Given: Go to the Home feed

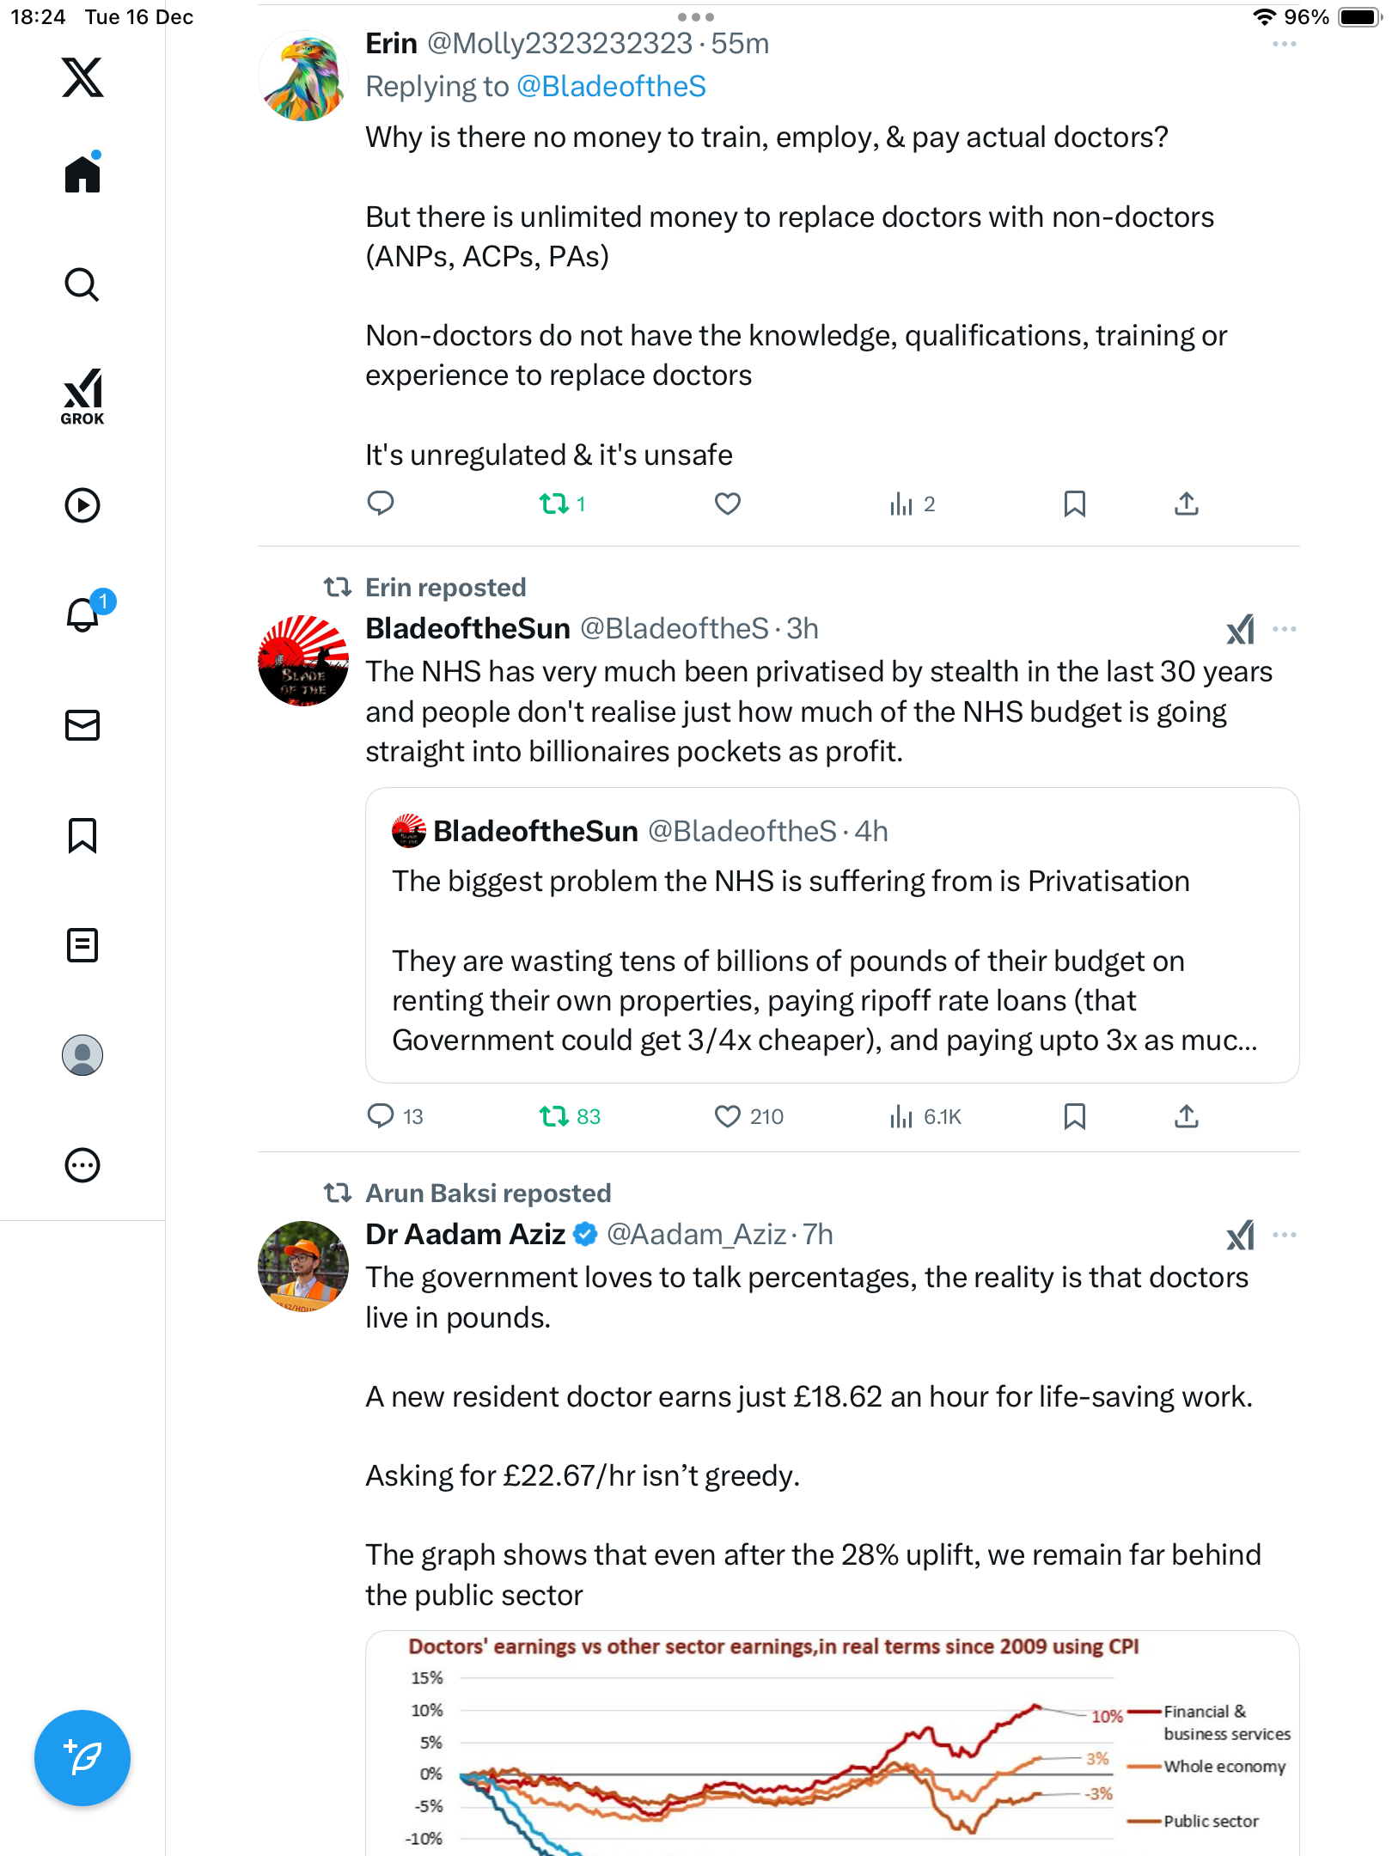Looking at the screenshot, I should coord(82,173).
